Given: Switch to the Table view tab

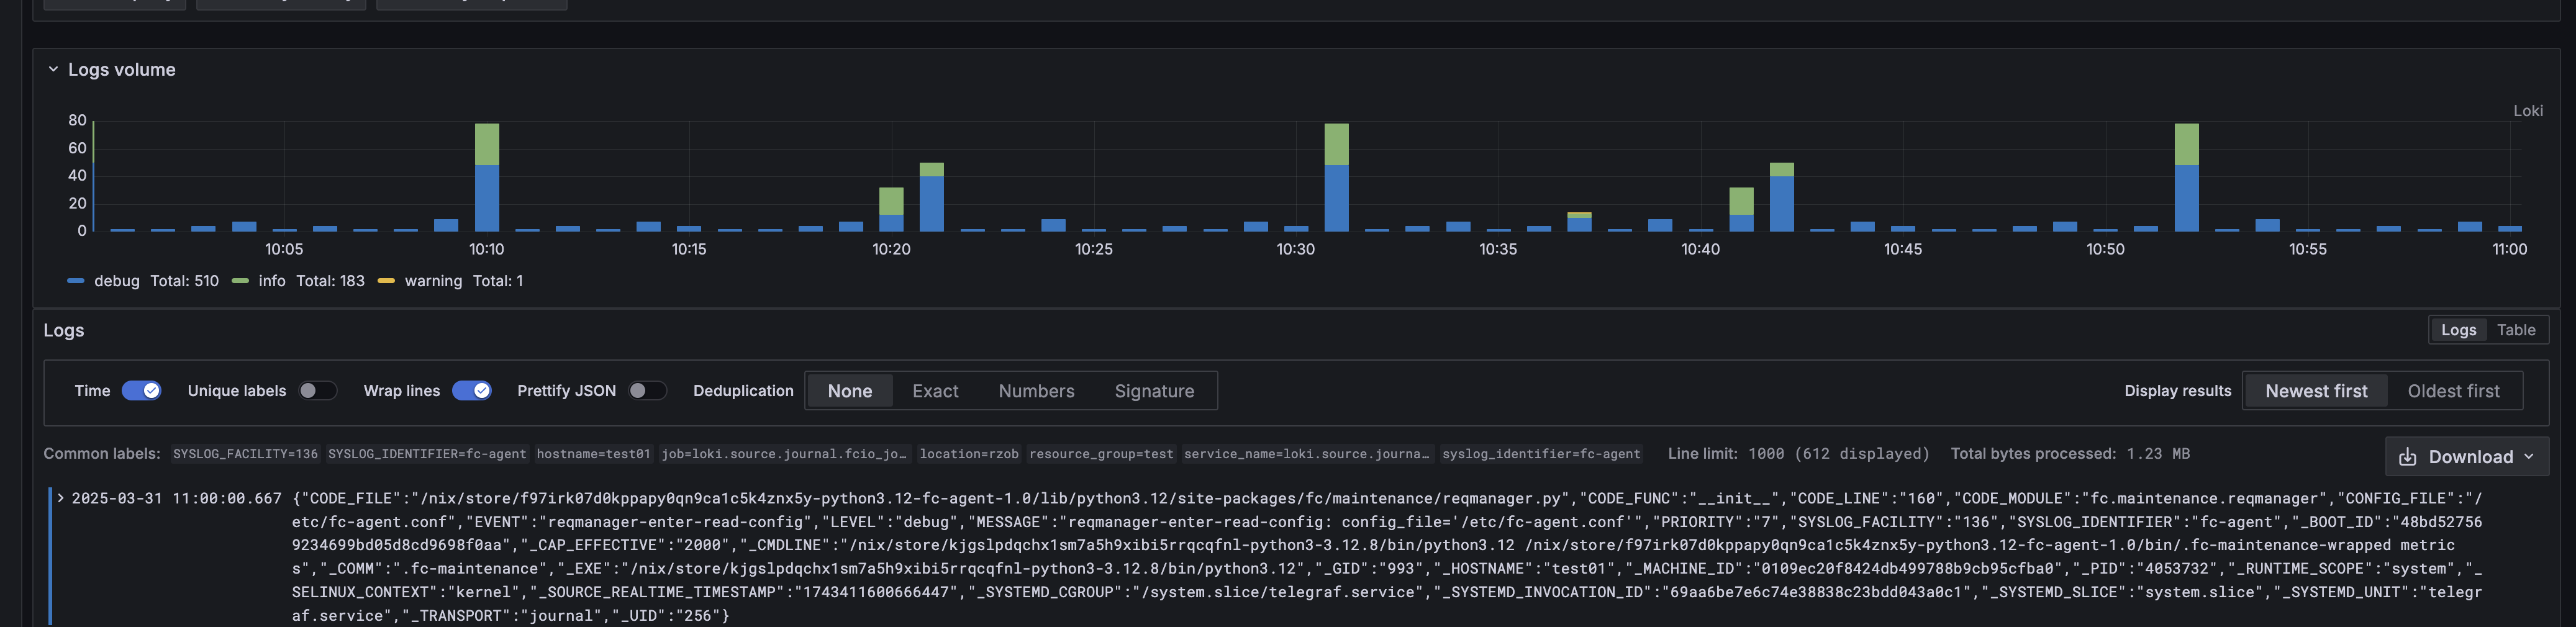Looking at the screenshot, I should [x=2515, y=330].
